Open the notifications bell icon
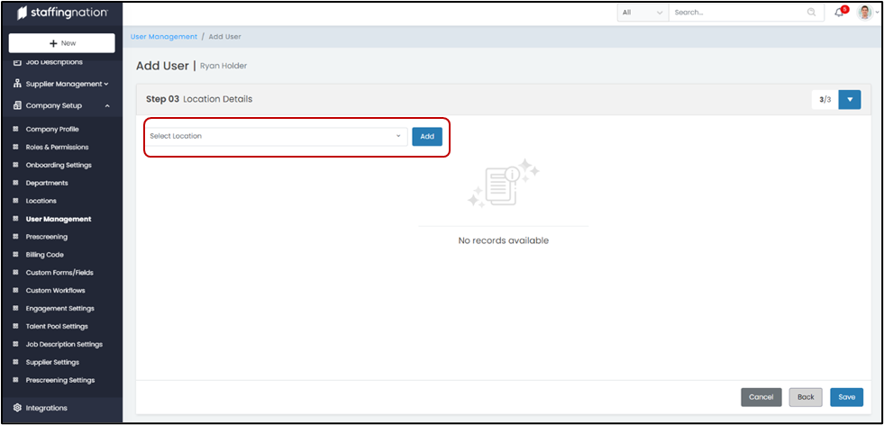The height and width of the screenshot is (425, 884). coord(840,13)
